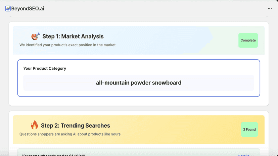Click the flame icon beside Step 2
This screenshot has width=278, height=156.
pos(34,125)
